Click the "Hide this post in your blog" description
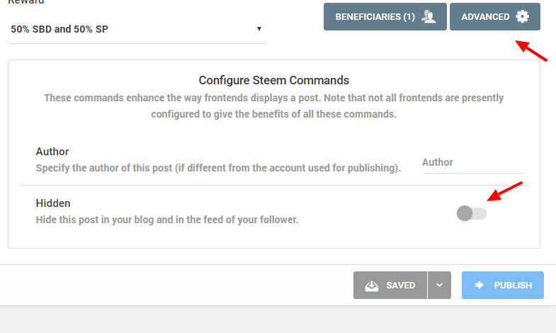The height and width of the screenshot is (333, 556). pos(167,220)
